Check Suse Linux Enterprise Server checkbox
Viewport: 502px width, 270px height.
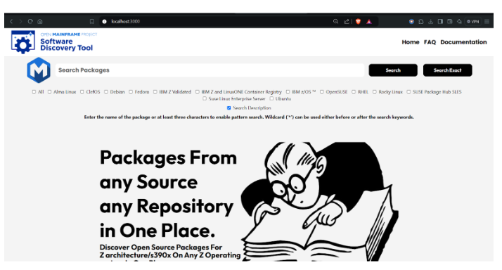(205, 98)
